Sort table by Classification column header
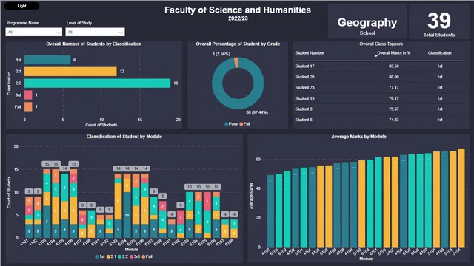The height and width of the screenshot is (266, 474). [439, 52]
